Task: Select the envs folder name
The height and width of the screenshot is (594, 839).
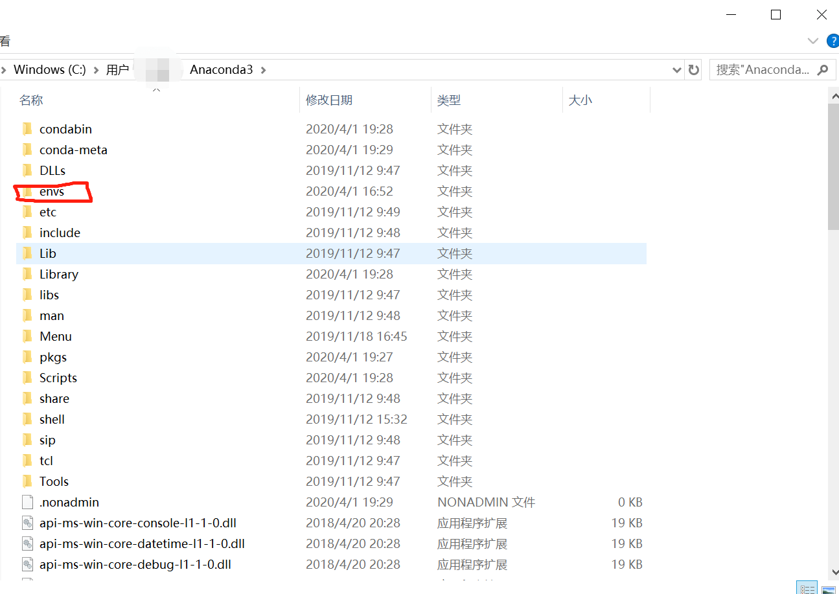Action: [x=52, y=191]
